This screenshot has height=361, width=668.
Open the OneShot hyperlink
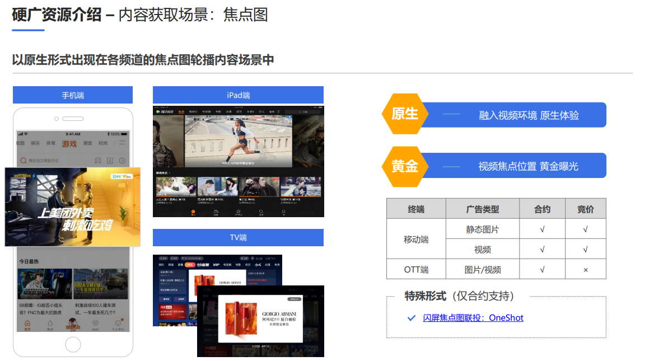tap(507, 317)
